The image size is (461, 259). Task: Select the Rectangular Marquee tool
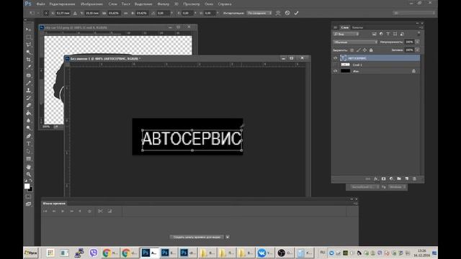click(29, 37)
